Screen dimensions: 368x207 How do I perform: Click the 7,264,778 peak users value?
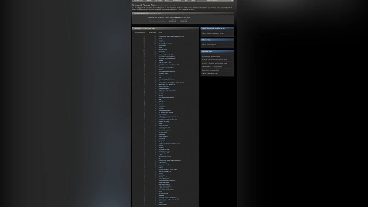click(x=183, y=21)
